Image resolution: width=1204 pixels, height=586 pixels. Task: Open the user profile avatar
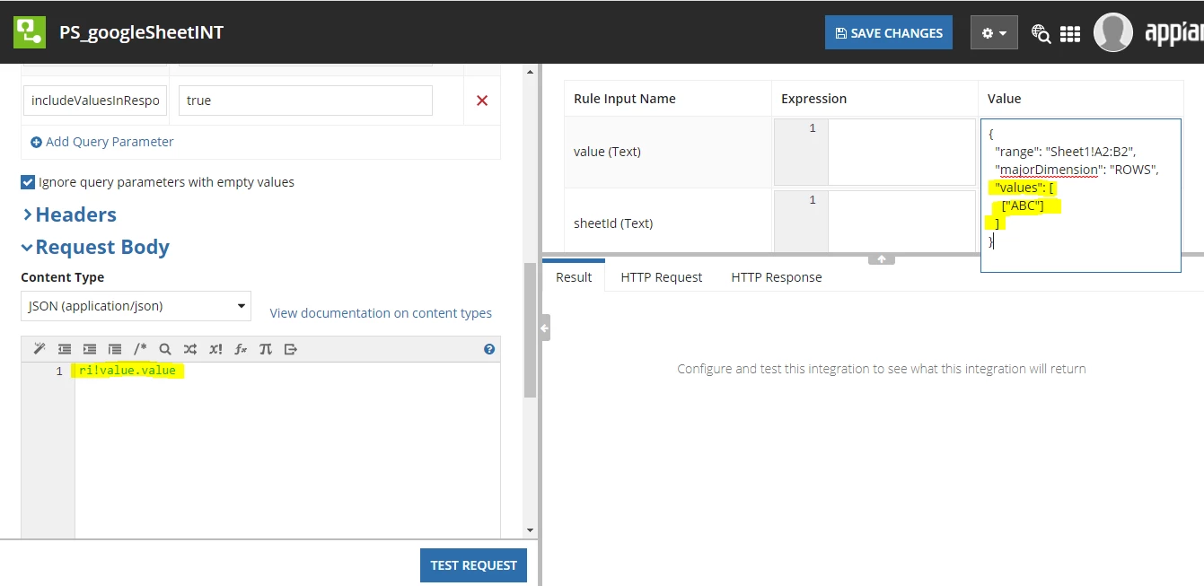click(1112, 32)
